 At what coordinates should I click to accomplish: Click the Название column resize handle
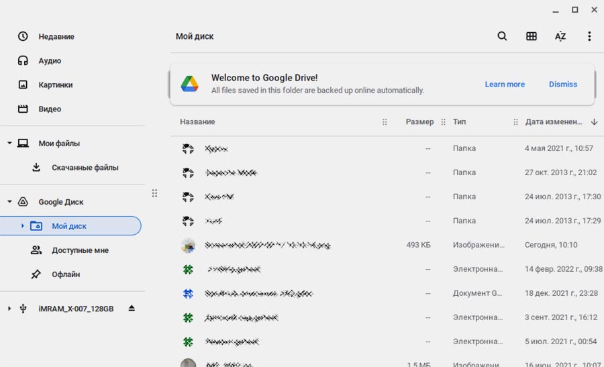point(385,122)
